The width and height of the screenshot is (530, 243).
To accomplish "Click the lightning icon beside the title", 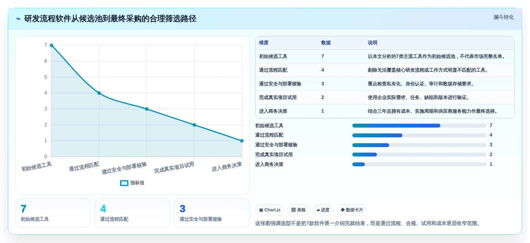I will click(x=18, y=19).
